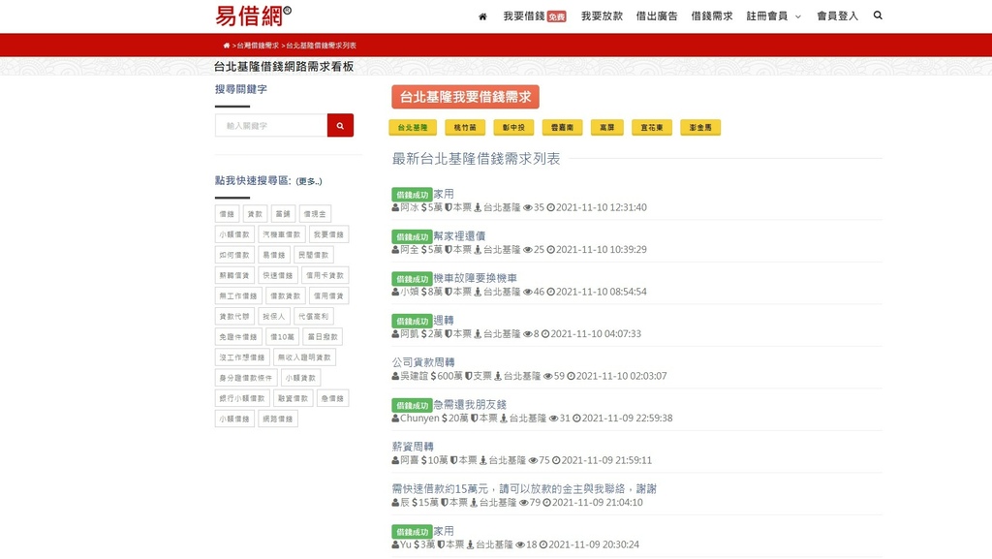Open the 薪資周轉 listing

click(413, 447)
